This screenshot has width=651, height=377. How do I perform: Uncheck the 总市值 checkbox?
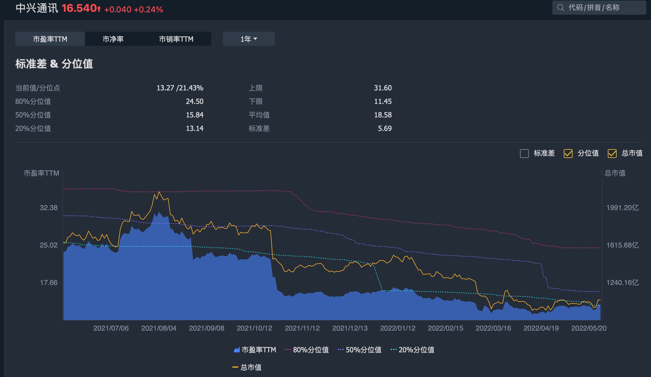pyautogui.click(x=612, y=153)
